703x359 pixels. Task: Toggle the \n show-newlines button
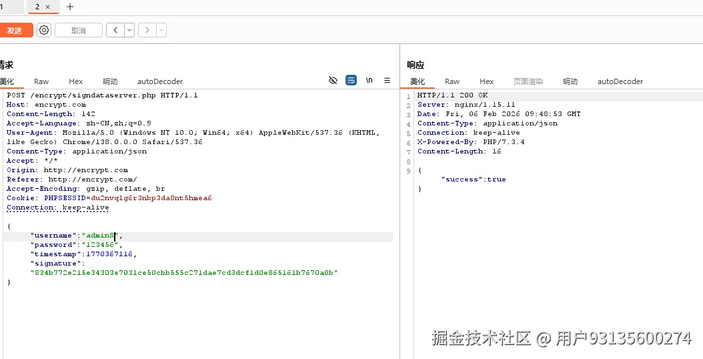coord(369,80)
